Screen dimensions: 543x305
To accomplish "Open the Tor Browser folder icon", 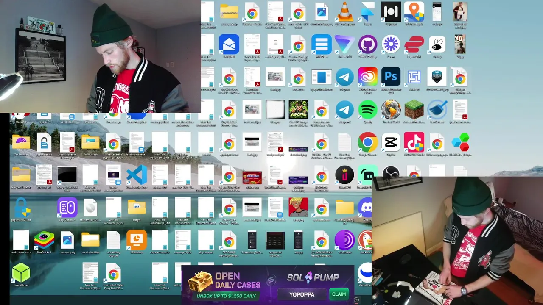I will [21, 143].
